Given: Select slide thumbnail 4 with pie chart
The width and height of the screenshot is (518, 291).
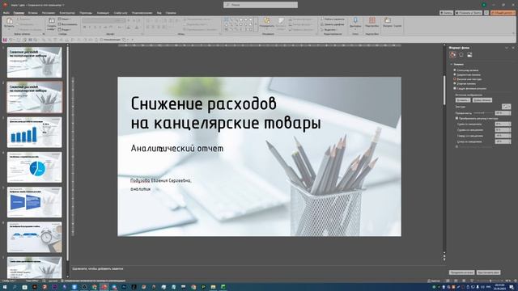Looking at the screenshot, I should 34,167.
